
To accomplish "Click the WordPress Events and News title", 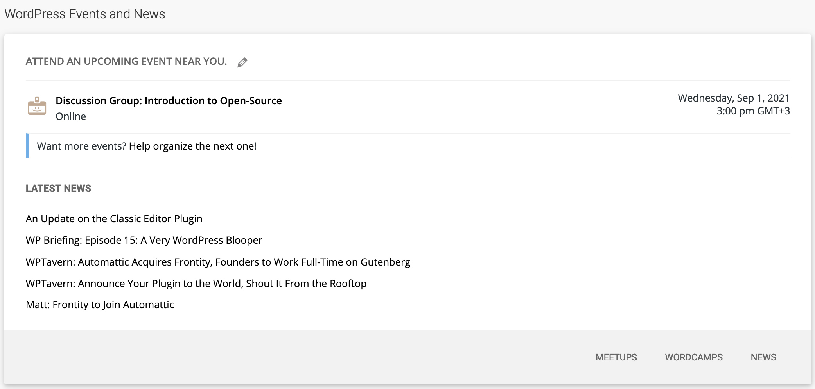I will pos(85,14).
